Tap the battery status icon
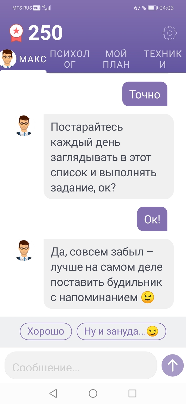The height and width of the screenshot is (404, 186). click(153, 8)
